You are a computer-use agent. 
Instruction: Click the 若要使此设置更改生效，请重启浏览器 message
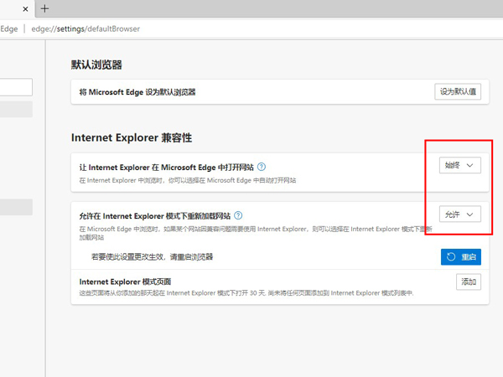[152, 257]
